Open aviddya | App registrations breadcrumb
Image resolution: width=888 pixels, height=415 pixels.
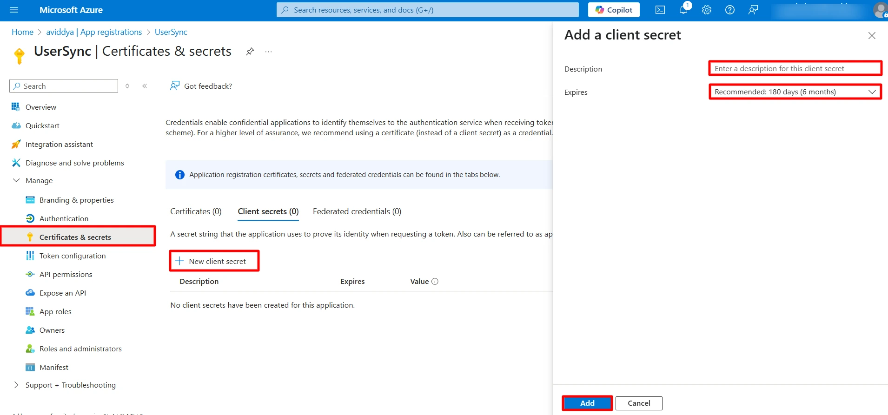(94, 32)
